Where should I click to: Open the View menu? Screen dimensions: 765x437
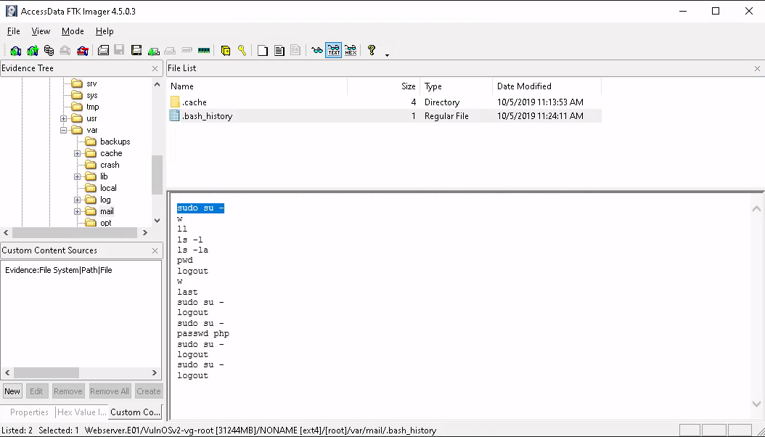(41, 31)
